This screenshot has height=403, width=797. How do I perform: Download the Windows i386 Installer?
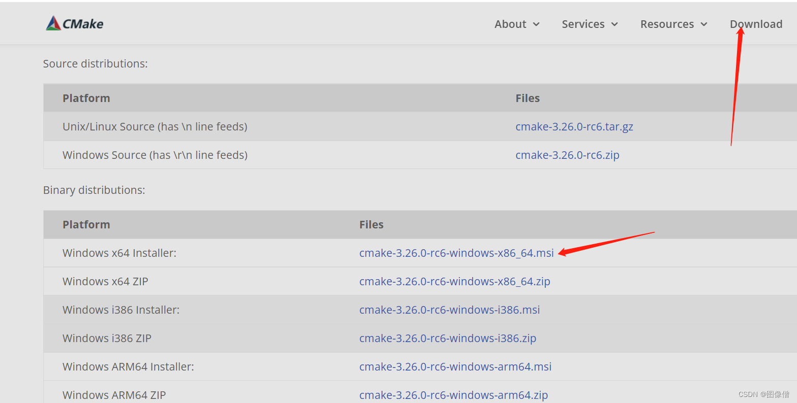click(450, 310)
